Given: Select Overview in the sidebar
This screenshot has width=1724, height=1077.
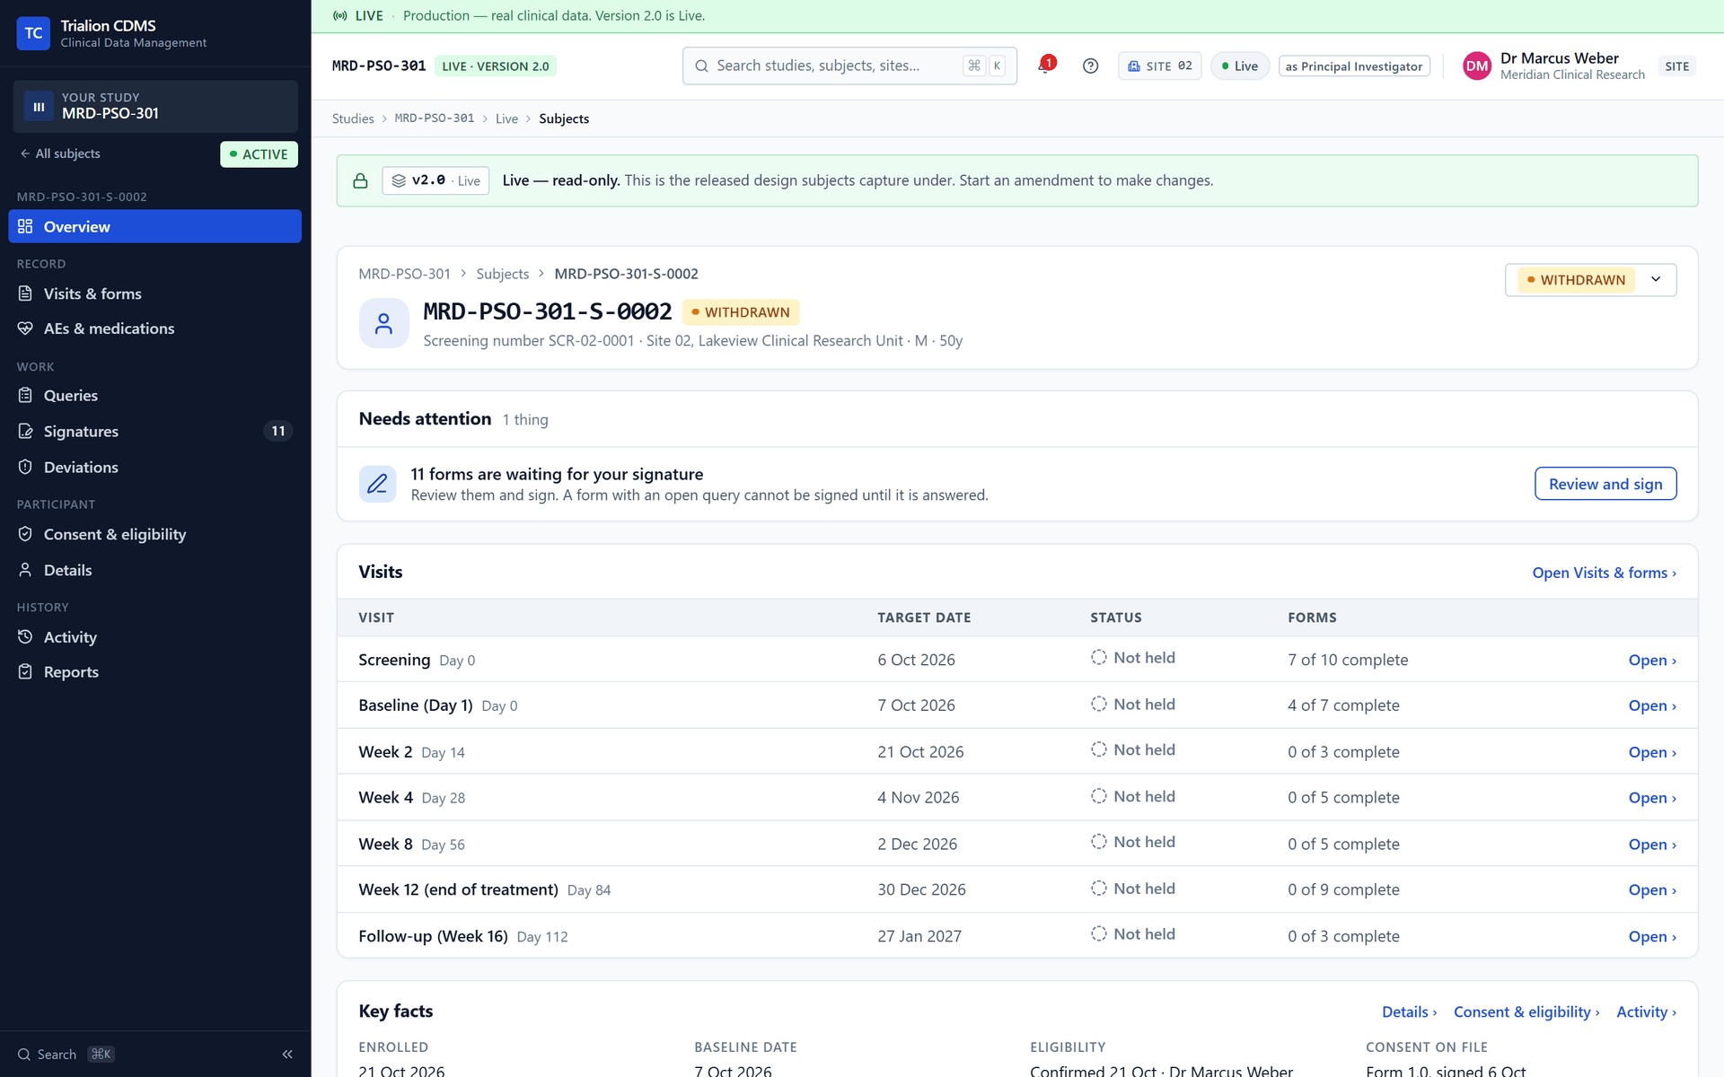Looking at the screenshot, I should pyautogui.click(x=154, y=226).
